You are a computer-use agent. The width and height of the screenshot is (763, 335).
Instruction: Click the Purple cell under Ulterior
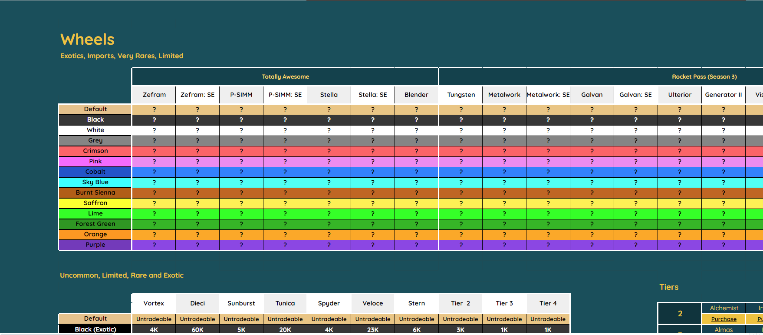tap(680, 245)
